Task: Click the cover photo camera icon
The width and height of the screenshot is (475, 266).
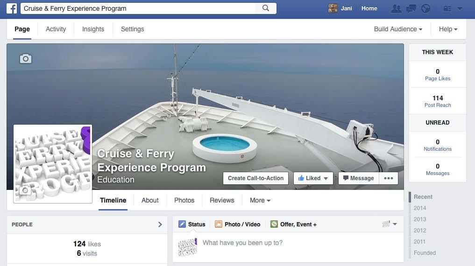Action: pos(25,59)
